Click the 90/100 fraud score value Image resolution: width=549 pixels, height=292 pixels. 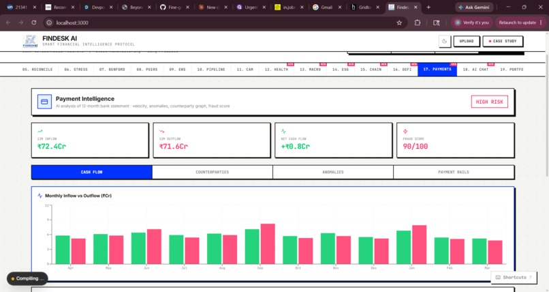tap(415, 147)
